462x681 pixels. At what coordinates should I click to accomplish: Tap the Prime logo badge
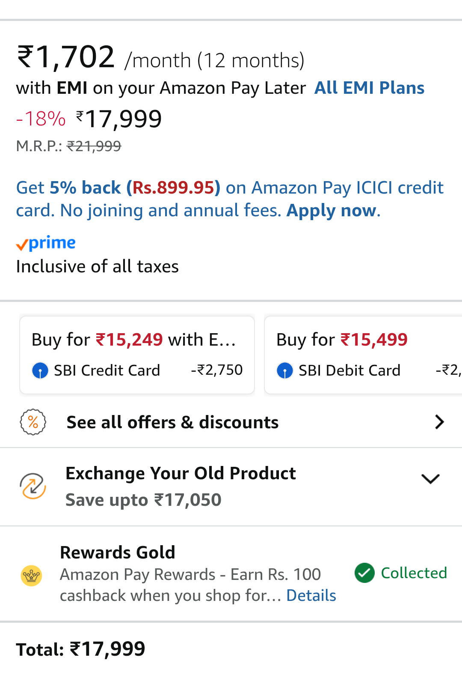(x=46, y=243)
